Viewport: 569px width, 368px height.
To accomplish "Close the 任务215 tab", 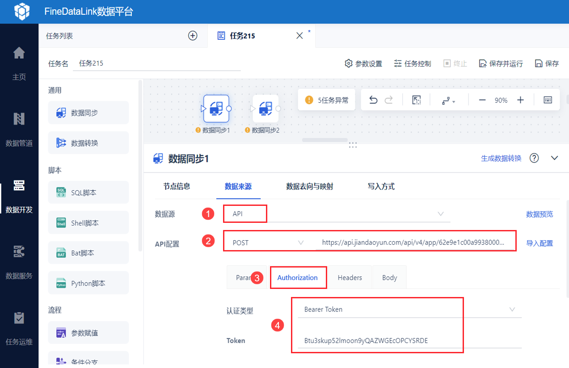I will coord(300,36).
